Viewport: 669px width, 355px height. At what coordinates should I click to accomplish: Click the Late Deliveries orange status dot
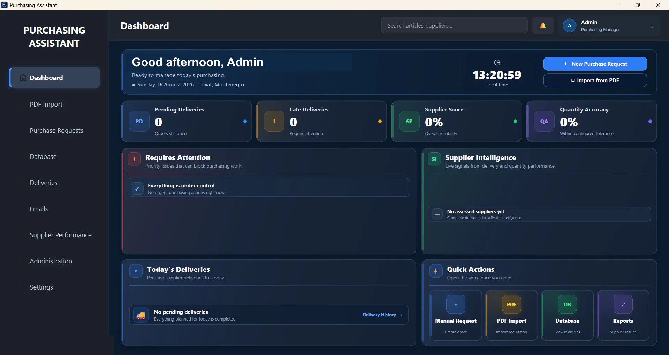[380, 121]
